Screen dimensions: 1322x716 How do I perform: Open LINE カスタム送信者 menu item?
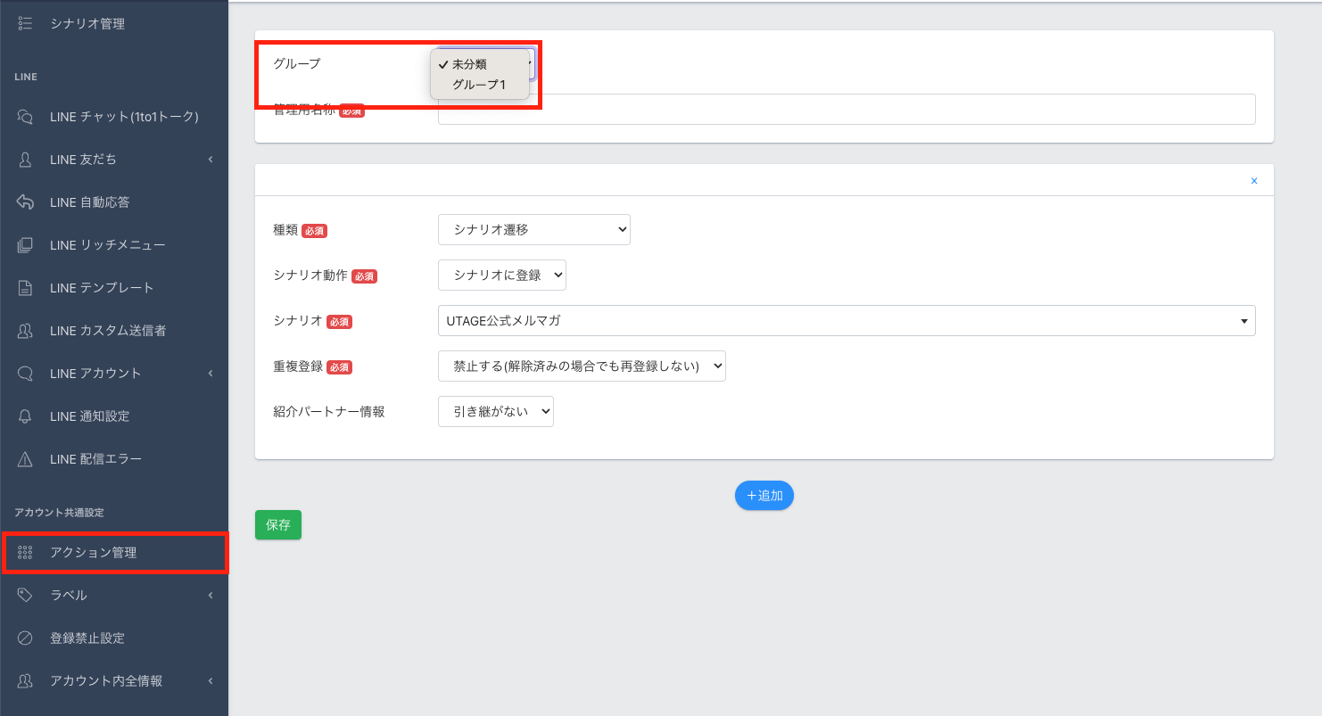(x=108, y=331)
